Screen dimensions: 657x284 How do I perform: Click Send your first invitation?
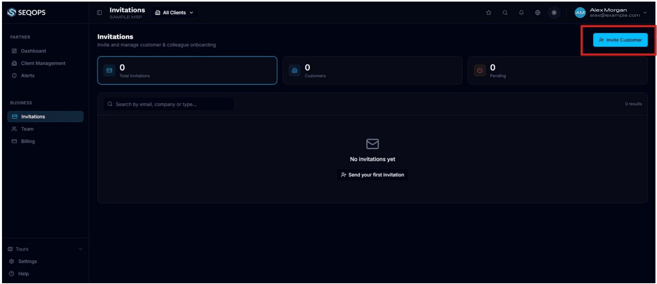coord(372,175)
